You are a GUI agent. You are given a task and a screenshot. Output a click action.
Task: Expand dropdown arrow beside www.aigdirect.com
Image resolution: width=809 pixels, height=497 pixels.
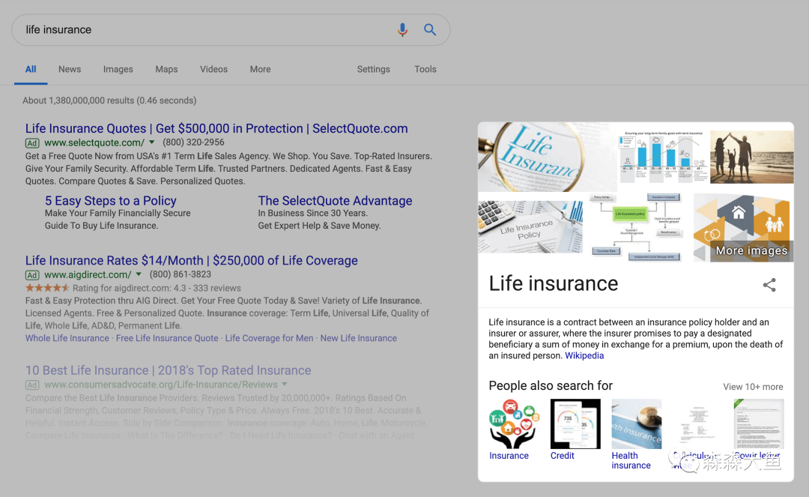(x=139, y=275)
